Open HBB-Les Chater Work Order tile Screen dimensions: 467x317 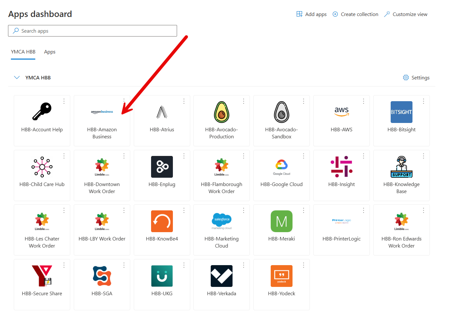coord(42,230)
